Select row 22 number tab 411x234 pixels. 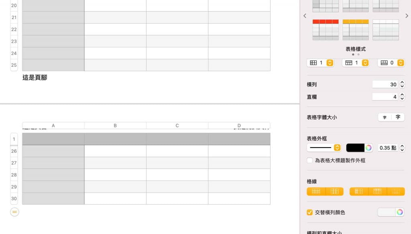point(14,29)
